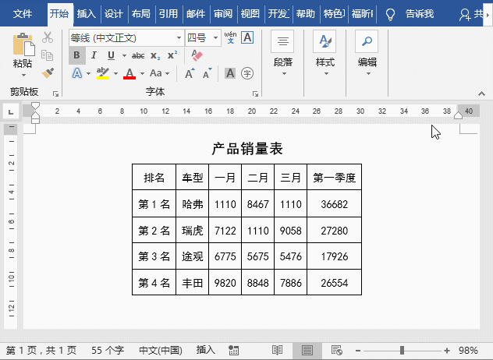This screenshot has height=360, width=493.
Task: Click the macro recording status icon
Action: (x=233, y=351)
